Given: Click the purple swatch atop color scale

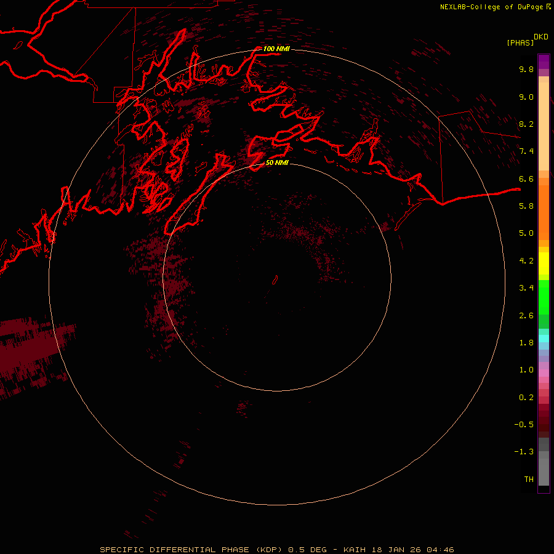Looking at the screenshot, I should pyautogui.click(x=544, y=62).
